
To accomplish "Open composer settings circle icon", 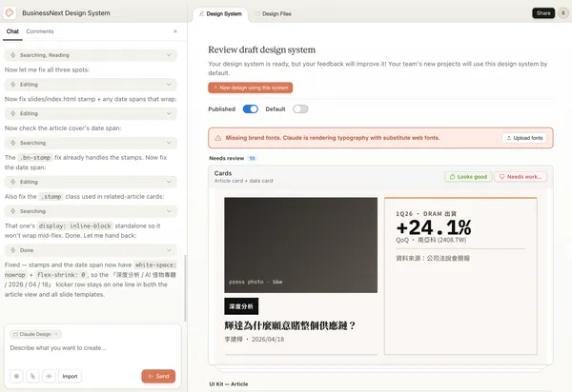I will coord(16,376).
